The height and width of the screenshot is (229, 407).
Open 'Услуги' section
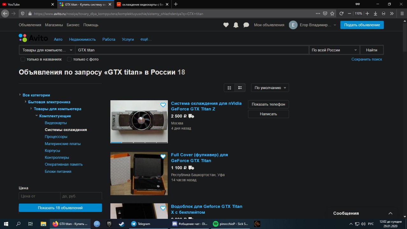[x=128, y=39]
